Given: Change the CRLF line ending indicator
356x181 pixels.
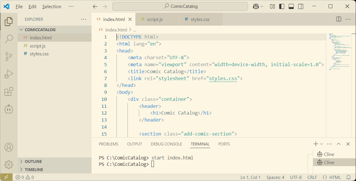Looking at the screenshot, I should 312,177.
